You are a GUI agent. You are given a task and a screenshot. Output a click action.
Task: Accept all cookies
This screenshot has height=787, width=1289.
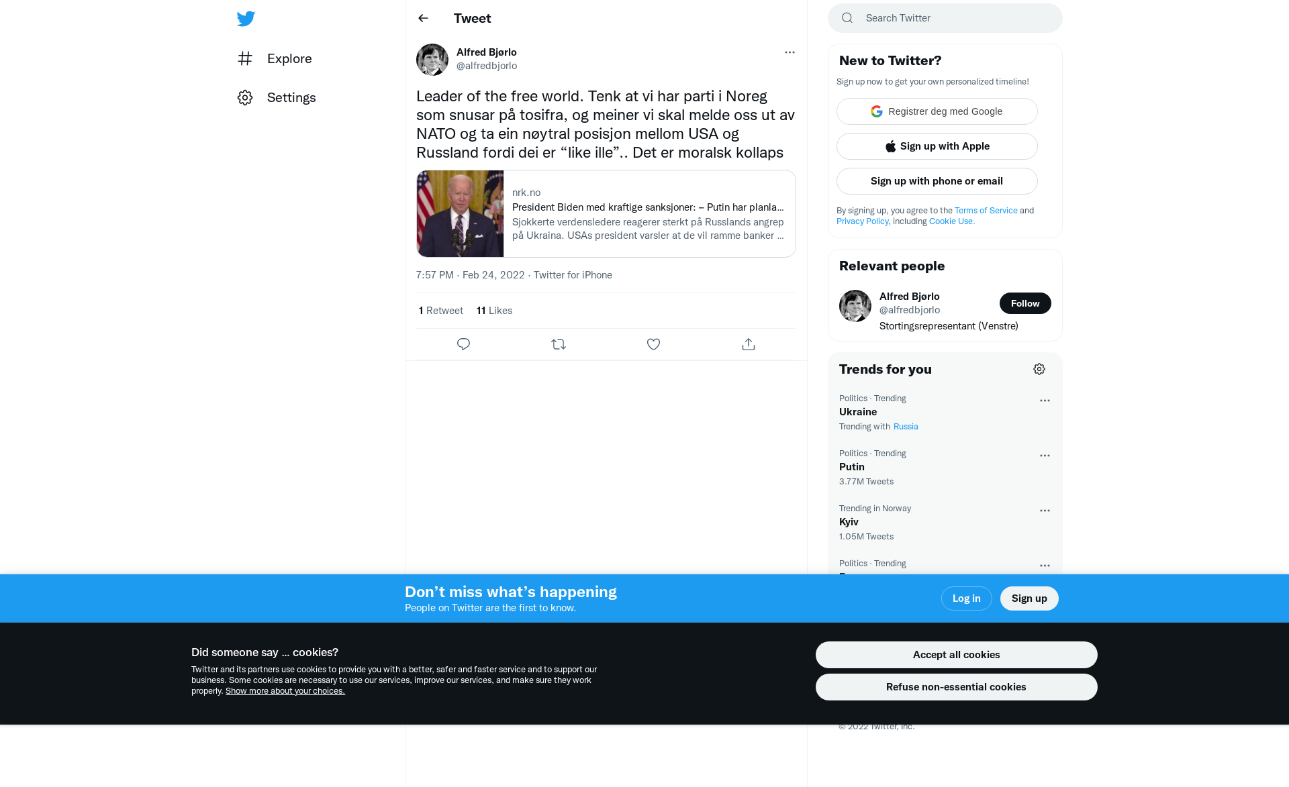tap(956, 655)
